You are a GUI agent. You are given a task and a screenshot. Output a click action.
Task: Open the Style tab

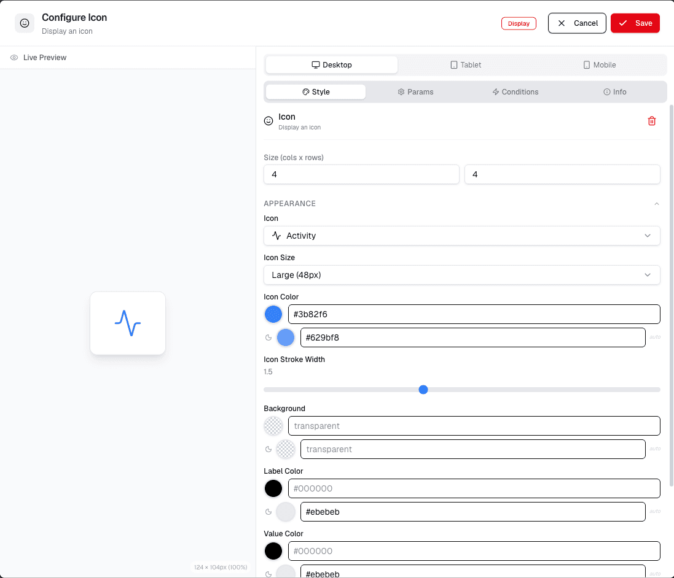pos(316,92)
